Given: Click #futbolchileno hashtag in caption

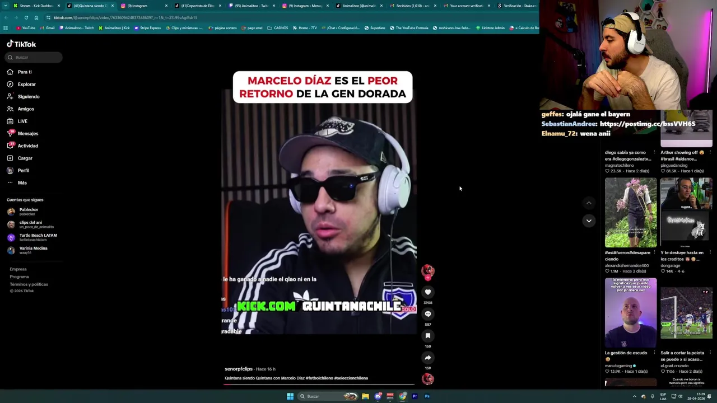Looking at the screenshot, I should 319,378.
